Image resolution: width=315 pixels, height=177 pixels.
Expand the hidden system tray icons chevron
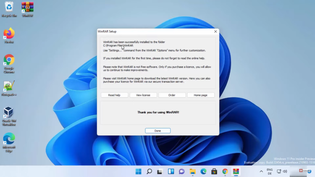tap(261, 171)
